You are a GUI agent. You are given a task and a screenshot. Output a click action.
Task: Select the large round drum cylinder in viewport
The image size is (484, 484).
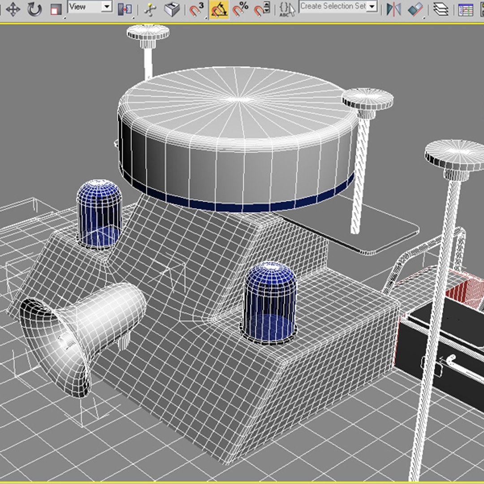pos(238,139)
